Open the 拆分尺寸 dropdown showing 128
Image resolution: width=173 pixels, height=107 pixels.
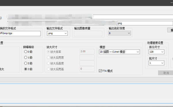tap(156, 52)
